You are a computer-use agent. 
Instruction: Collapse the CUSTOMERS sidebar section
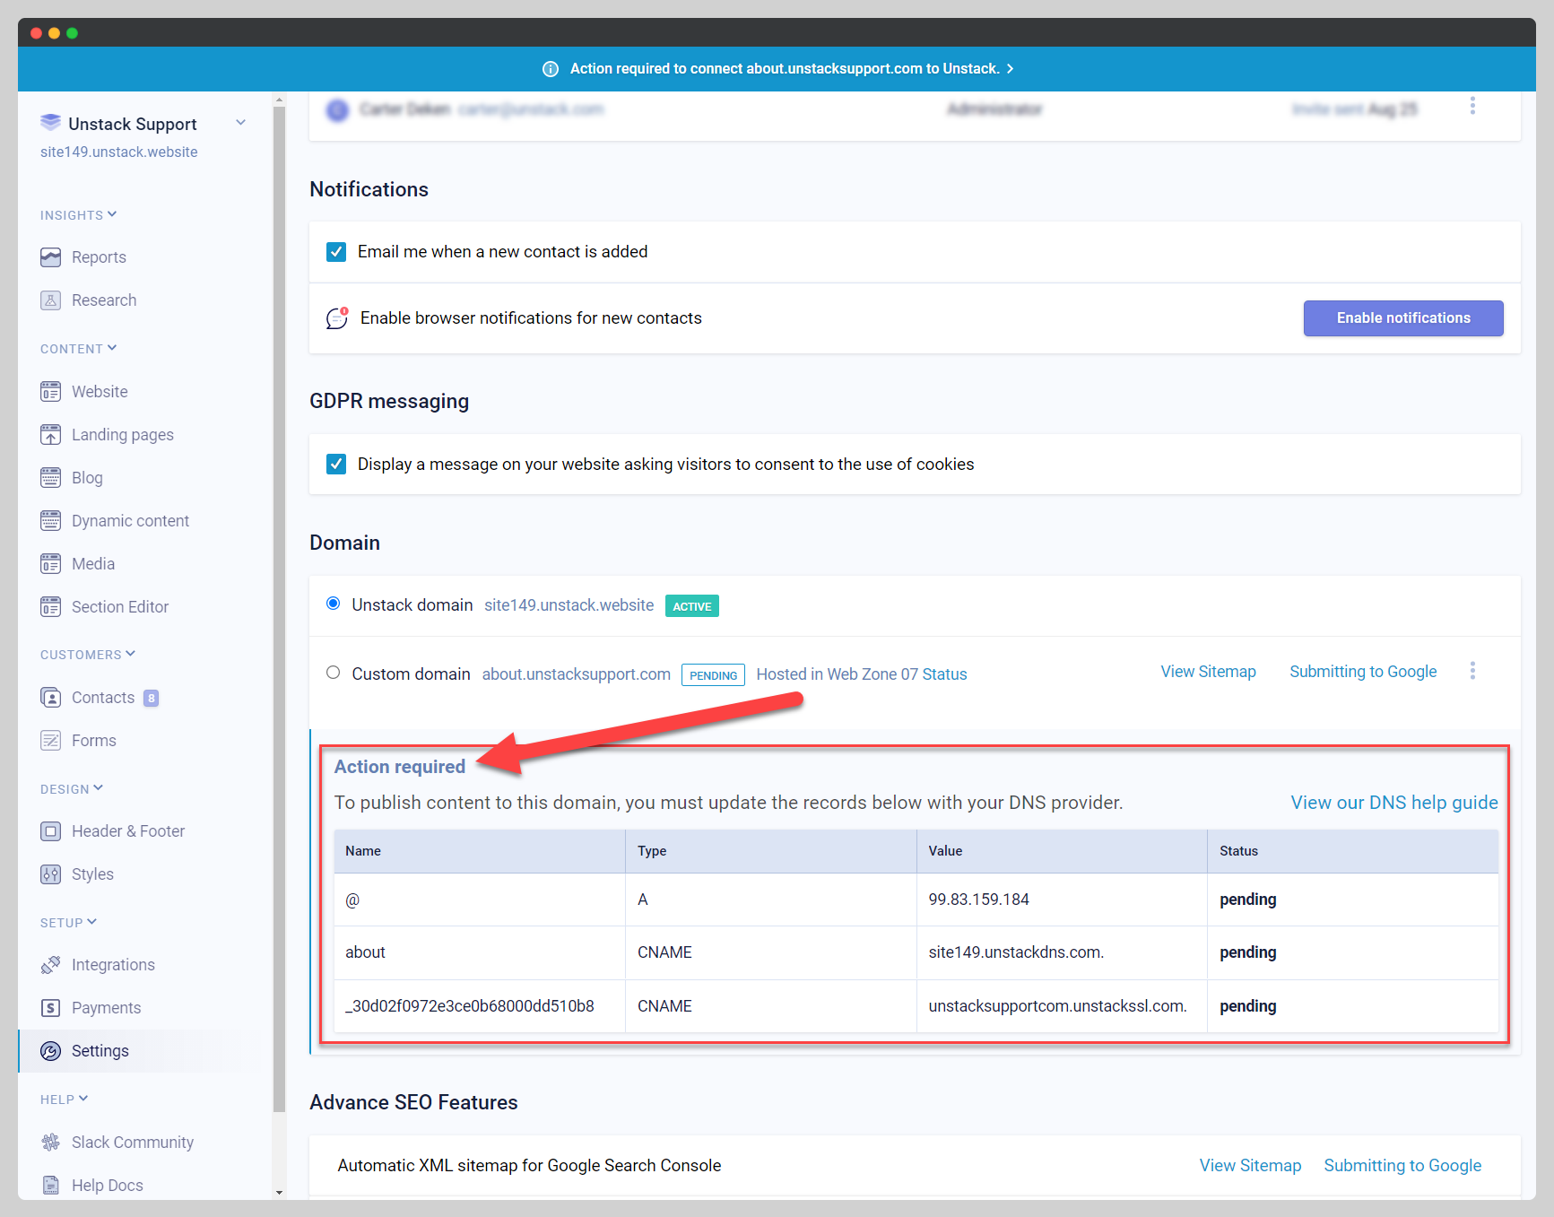tap(88, 655)
